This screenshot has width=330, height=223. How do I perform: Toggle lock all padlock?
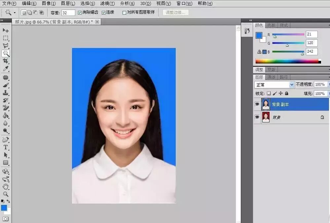pyautogui.click(x=286, y=93)
